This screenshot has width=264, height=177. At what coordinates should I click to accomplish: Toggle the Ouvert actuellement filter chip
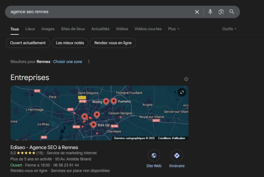[28, 43]
